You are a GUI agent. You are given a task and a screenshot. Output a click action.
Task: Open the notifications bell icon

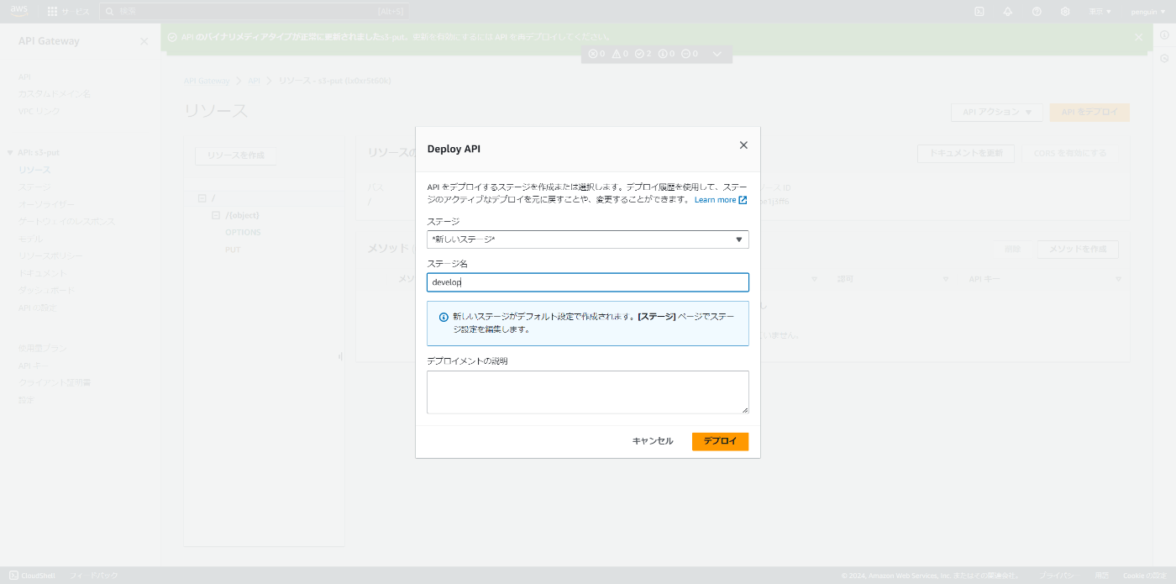click(1008, 12)
